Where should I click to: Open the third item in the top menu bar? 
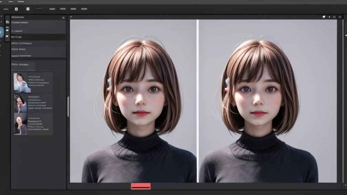[x=21, y=2]
